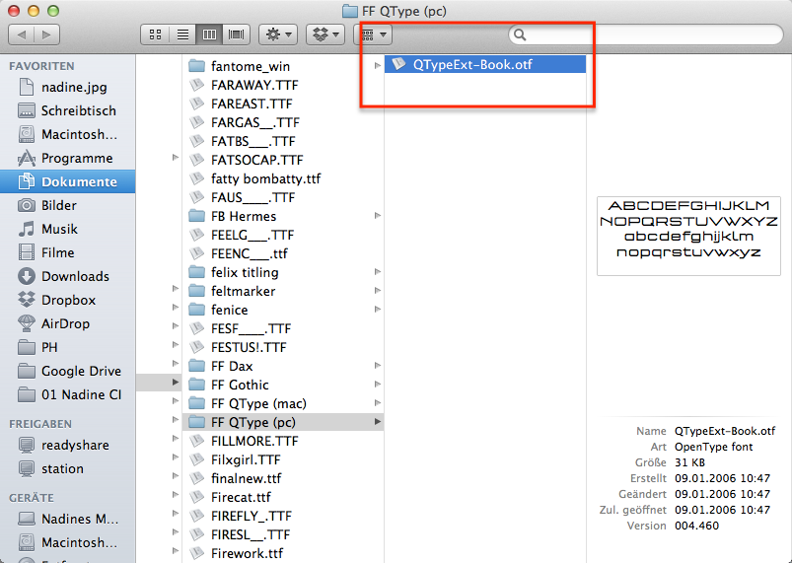The height and width of the screenshot is (563, 792).
Task: Open Downloads folder in sidebar
Action: pos(75,276)
